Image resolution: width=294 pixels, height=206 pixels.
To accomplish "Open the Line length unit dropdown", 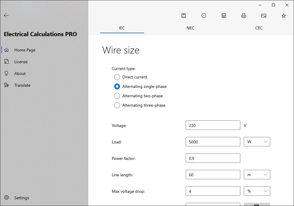I will click(x=257, y=175).
